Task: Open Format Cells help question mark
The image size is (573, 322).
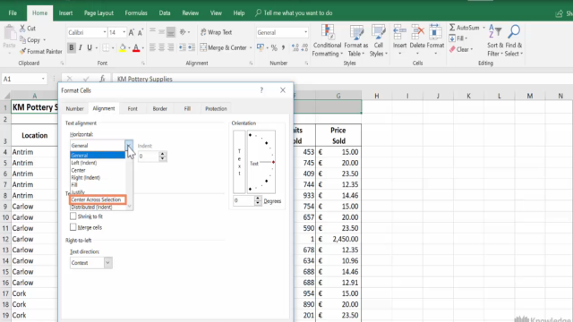Action: [261, 90]
